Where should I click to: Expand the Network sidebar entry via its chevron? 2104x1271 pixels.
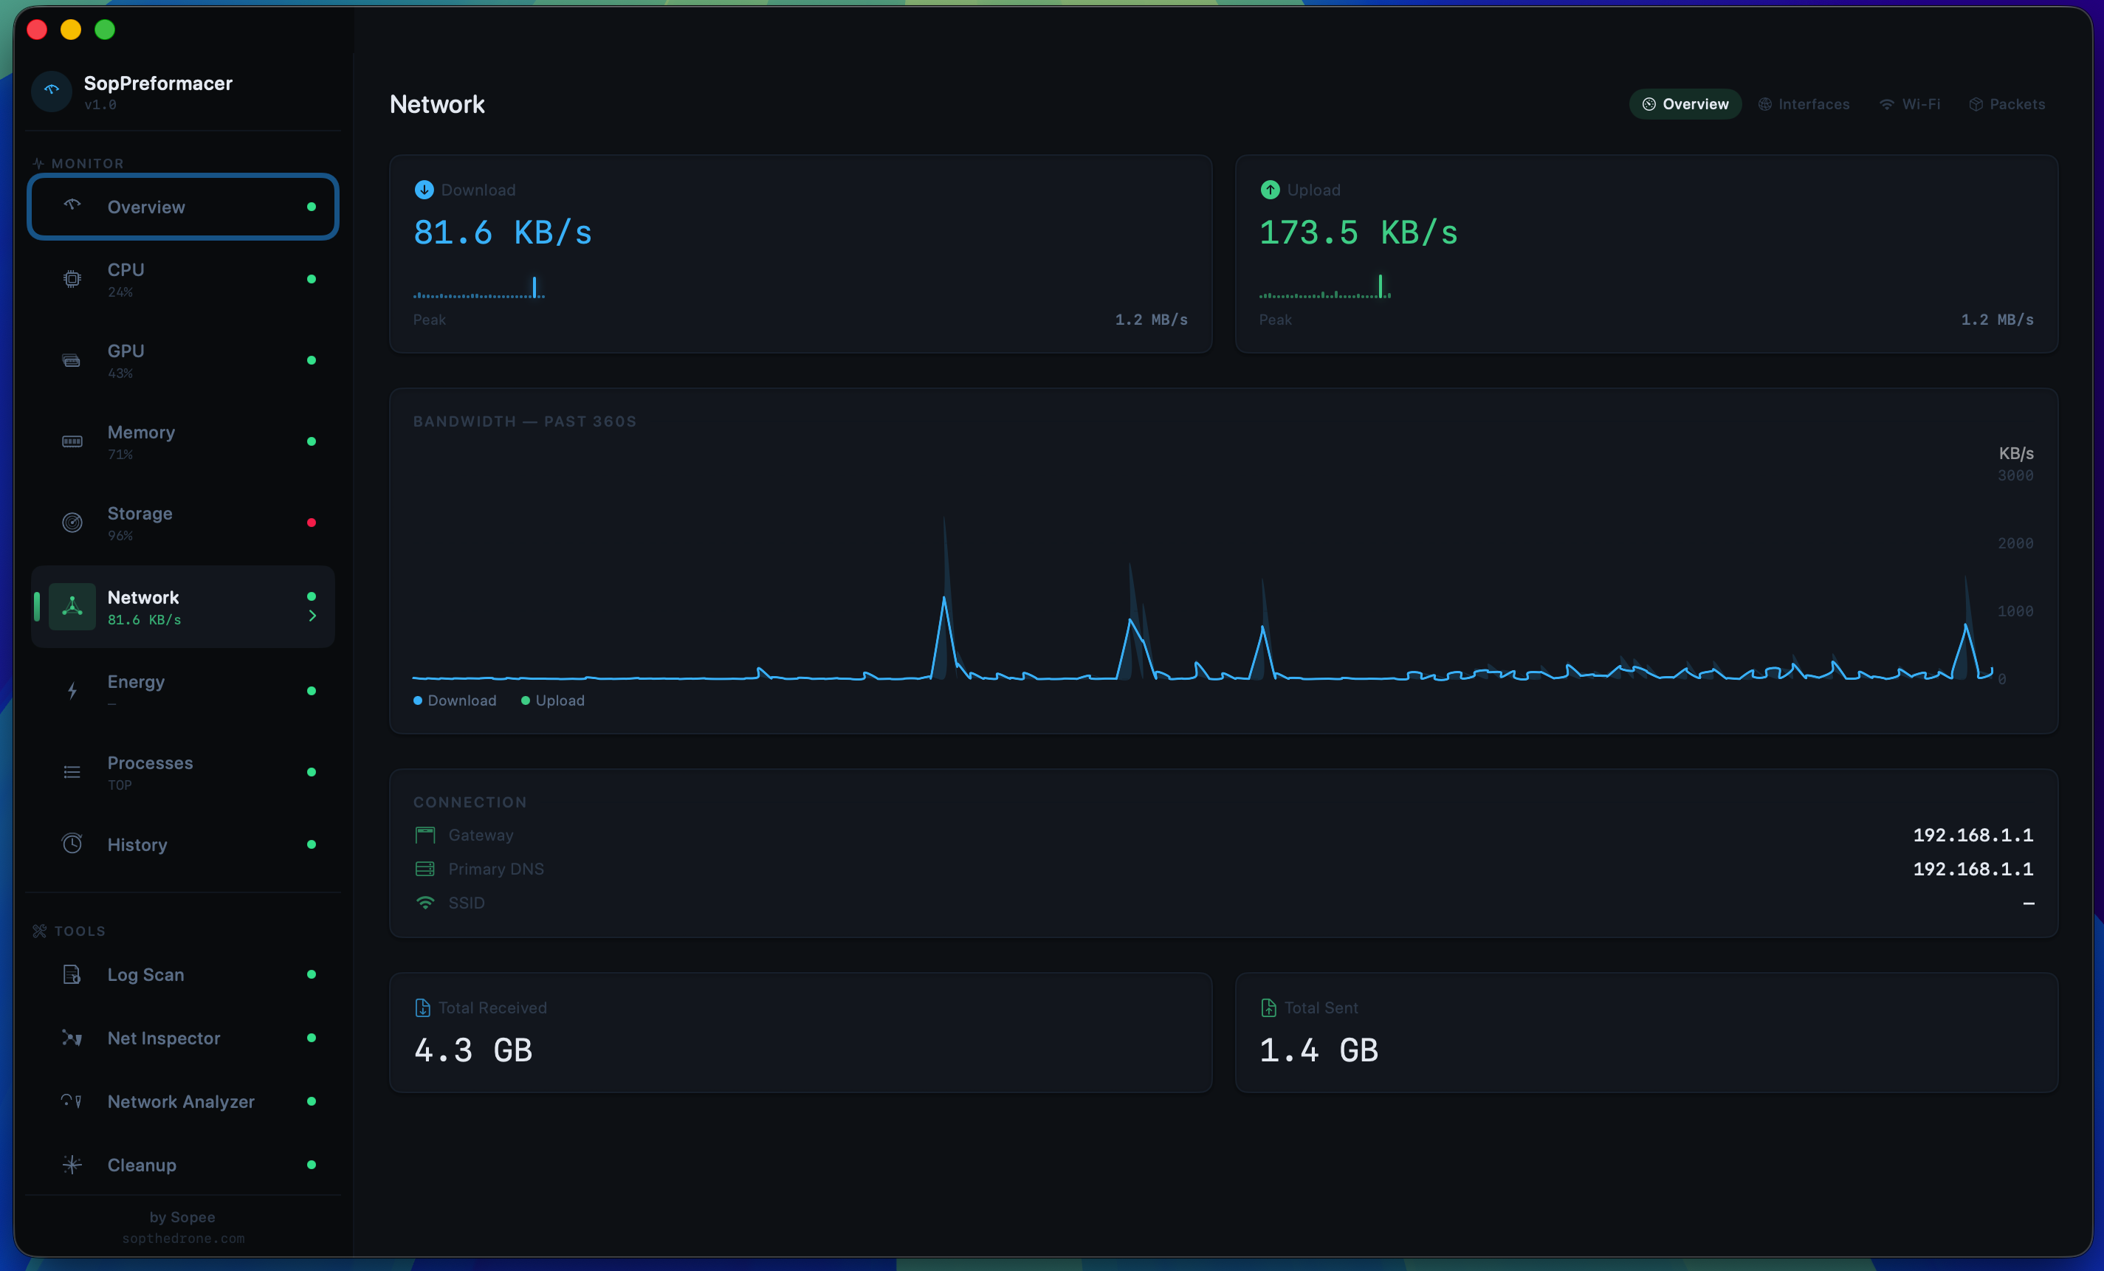click(312, 616)
